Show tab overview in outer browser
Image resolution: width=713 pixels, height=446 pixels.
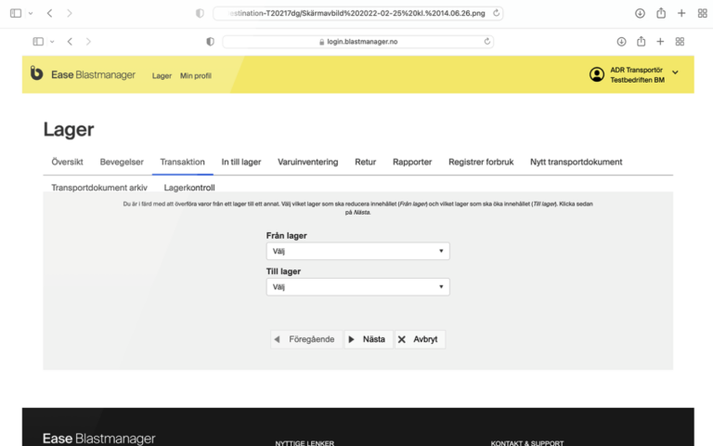click(x=702, y=13)
